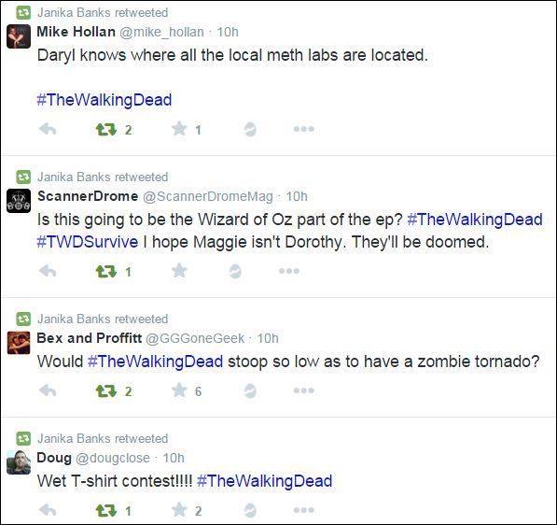Open ScannerDrome's avatar thumbnail

point(19,201)
